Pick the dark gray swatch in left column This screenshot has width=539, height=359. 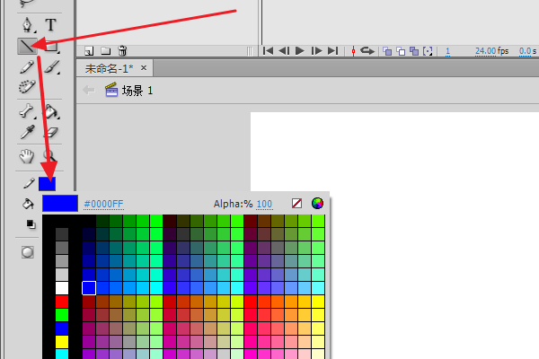tap(62, 234)
